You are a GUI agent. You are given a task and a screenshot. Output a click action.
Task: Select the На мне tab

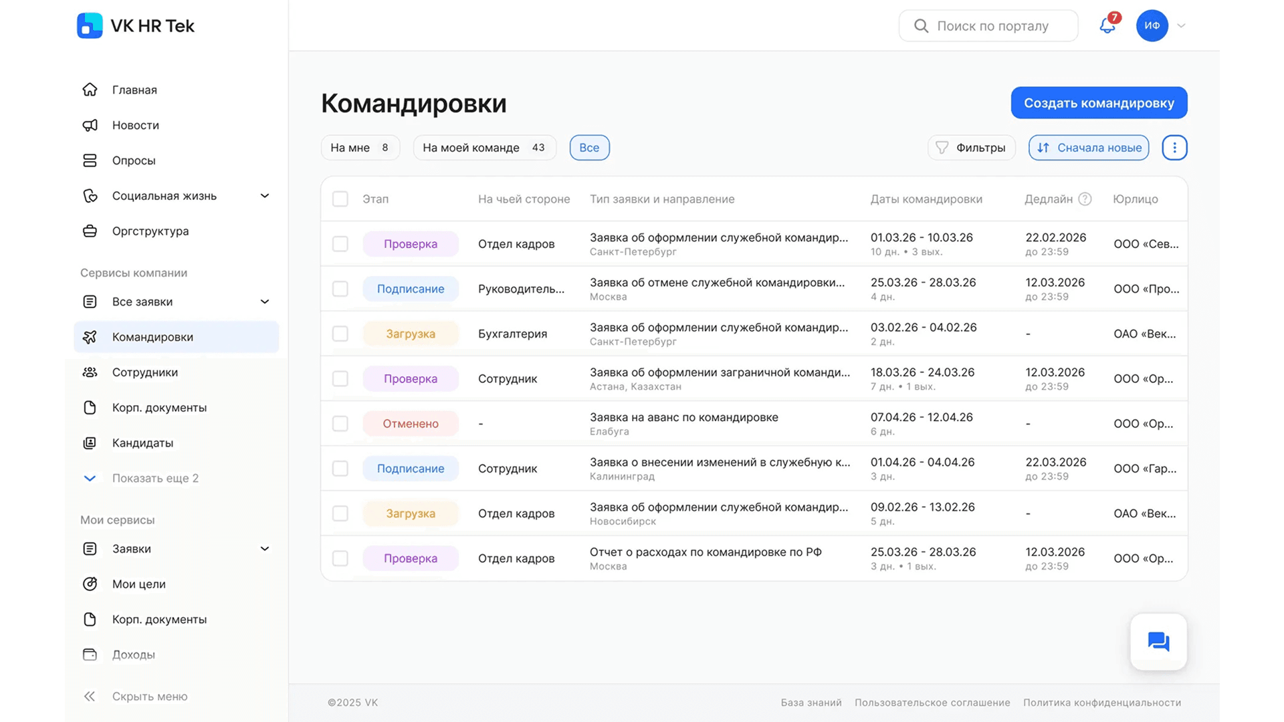pyautogui.click(x=360, y=148)
